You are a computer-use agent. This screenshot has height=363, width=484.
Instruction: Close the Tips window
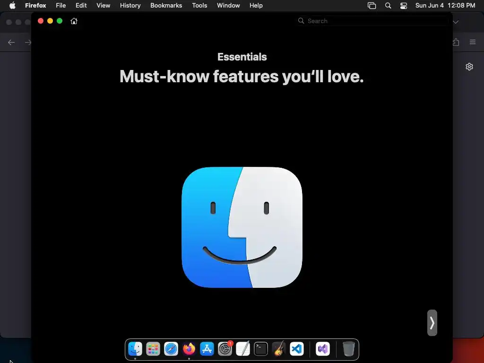click(x=41, y=21)
